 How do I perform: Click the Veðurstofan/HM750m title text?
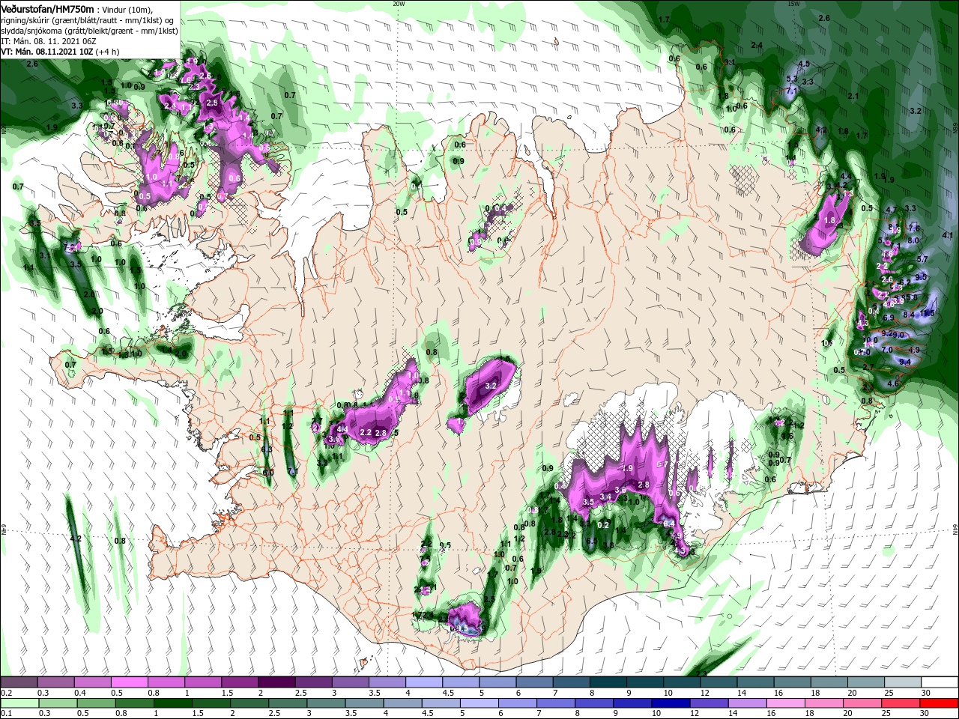click(47, 8)
